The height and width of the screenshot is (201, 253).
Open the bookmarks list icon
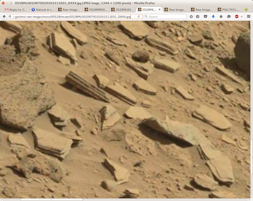pyautogui.click(x=198, y=16)
